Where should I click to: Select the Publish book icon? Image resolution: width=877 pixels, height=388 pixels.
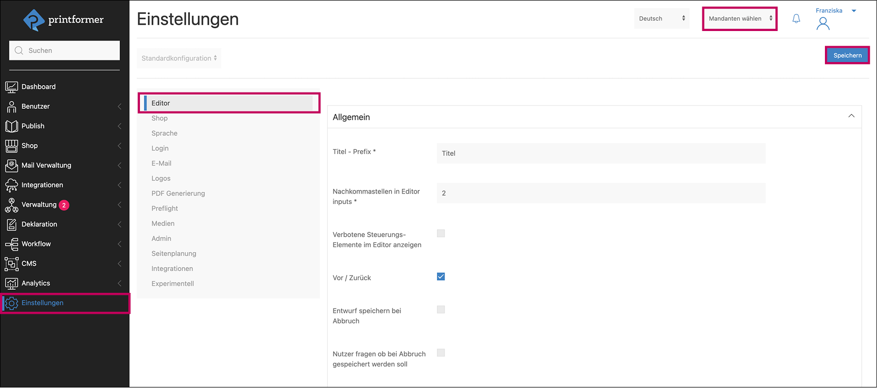12,126
